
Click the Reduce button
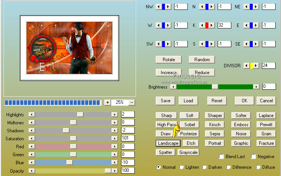pyautogui.click(x=202, y=73)
